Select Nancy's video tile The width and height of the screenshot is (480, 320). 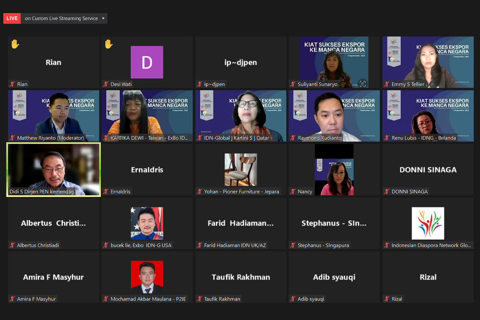[x=334, y=170]
